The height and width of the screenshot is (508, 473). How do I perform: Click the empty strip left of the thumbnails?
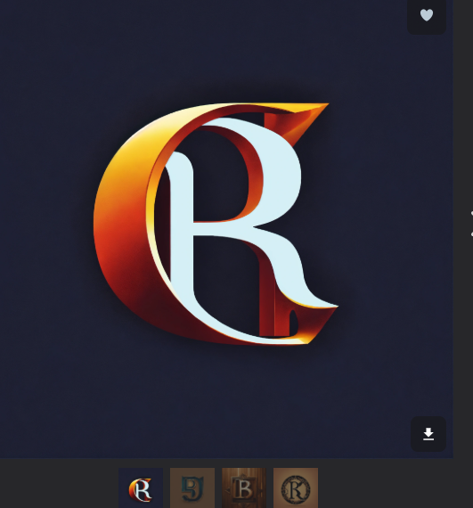pos(58,483)
